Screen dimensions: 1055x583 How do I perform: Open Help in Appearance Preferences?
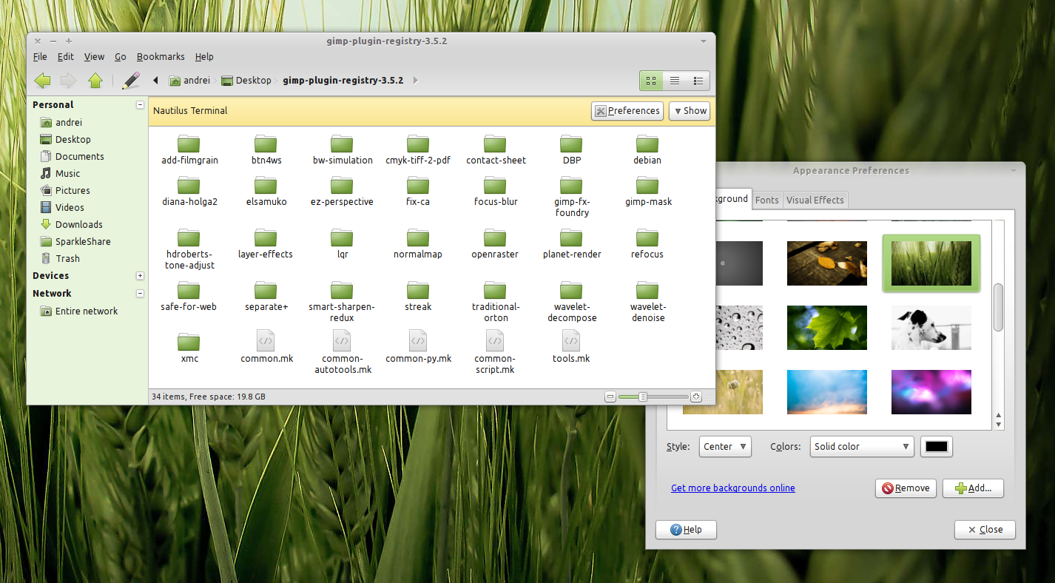(x=686, y=530)
